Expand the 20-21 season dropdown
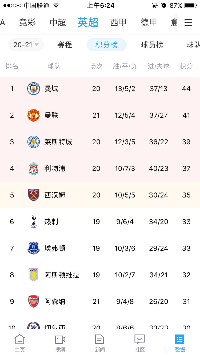The width and height of the screenshot is (200, 355). coord(26,45)
